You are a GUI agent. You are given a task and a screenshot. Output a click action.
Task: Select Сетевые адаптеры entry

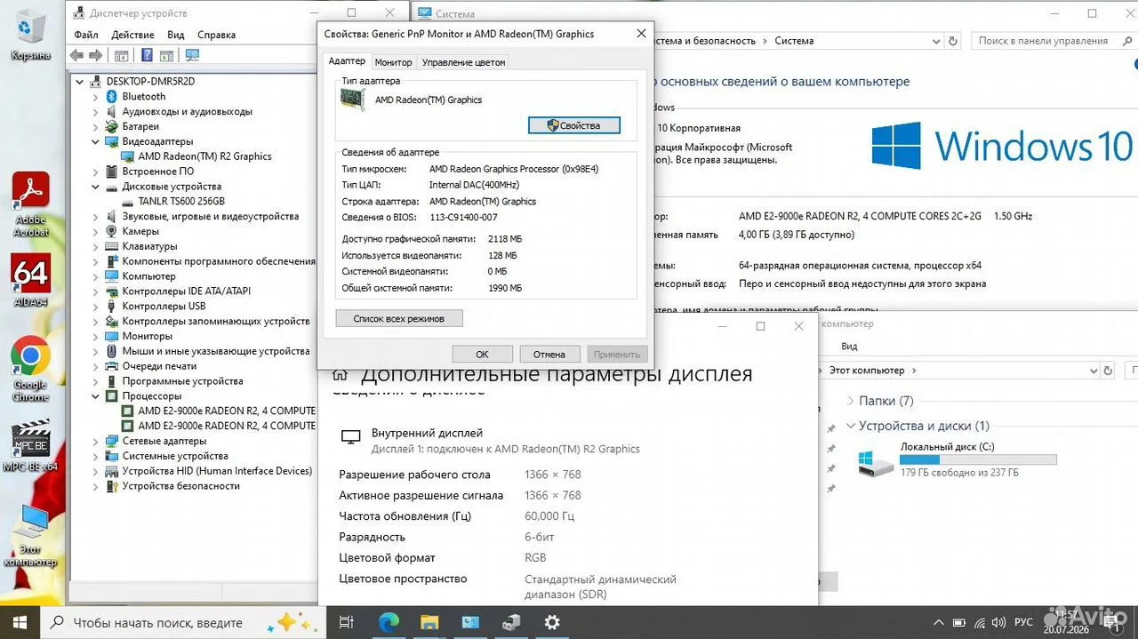tap(164, 441)
